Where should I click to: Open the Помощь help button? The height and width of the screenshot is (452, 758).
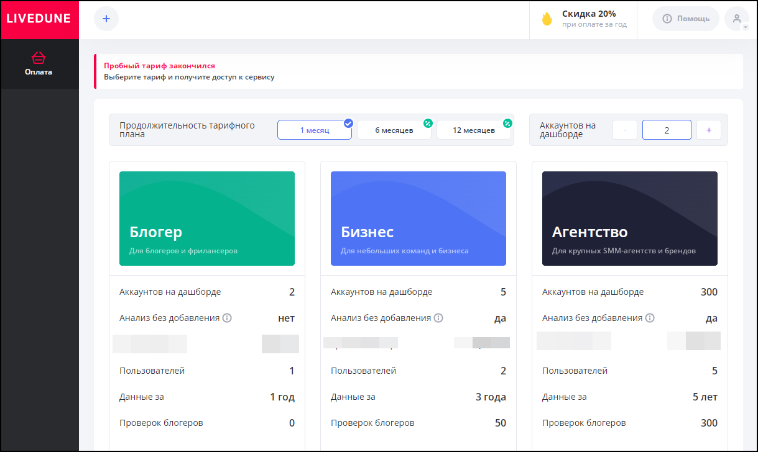(686, 19)
